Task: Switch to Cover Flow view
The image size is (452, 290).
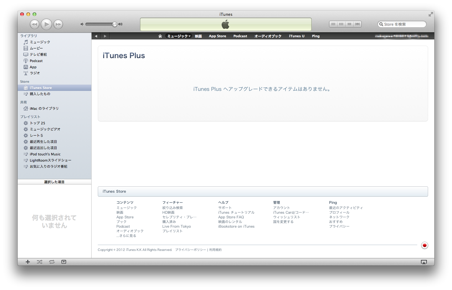Action: tap(357, 24)
